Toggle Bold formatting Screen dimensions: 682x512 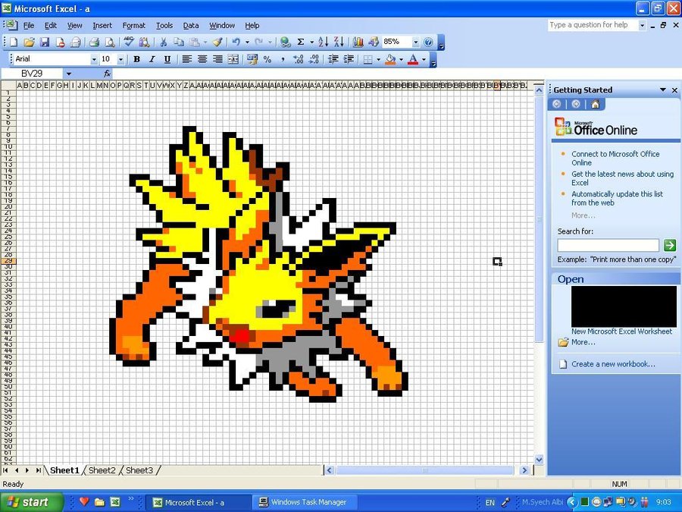coord(136,59)
